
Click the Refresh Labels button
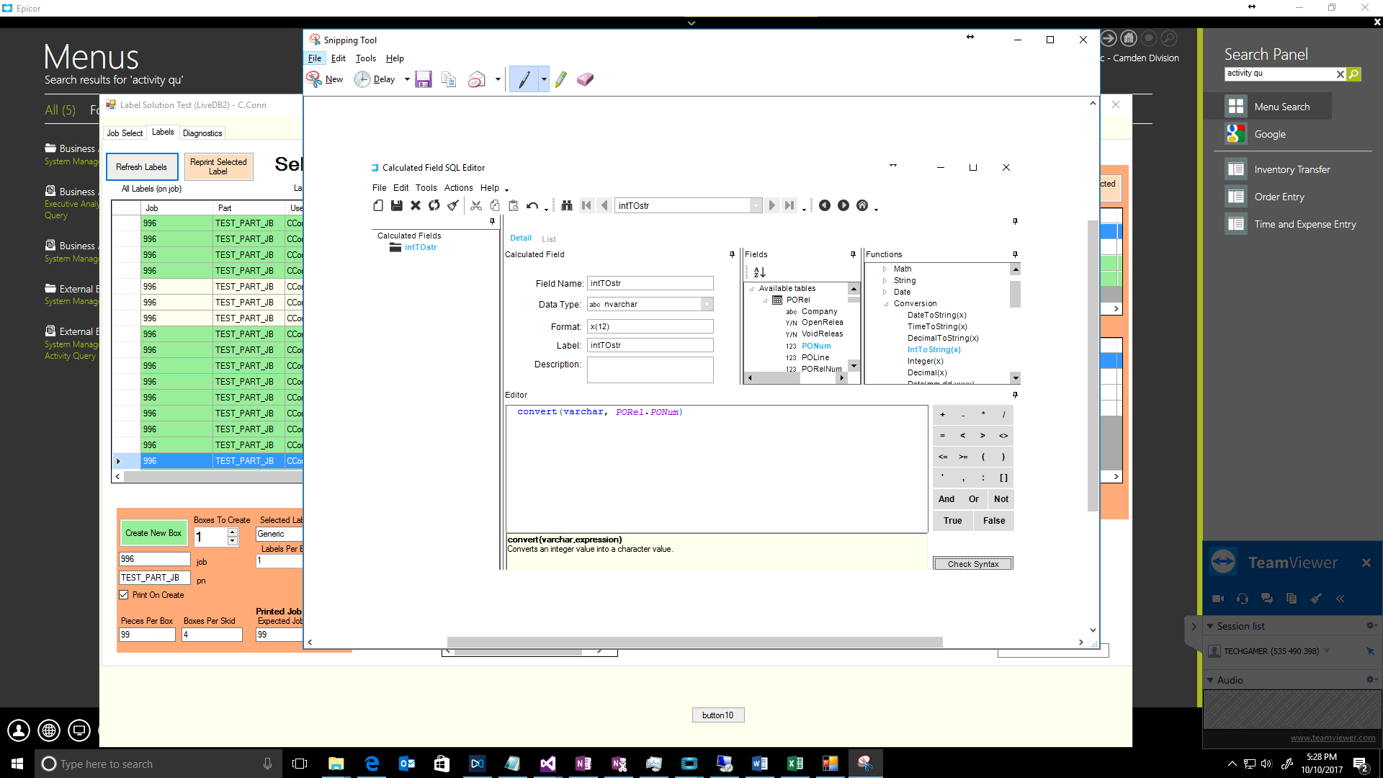click(x=141, y=167)
